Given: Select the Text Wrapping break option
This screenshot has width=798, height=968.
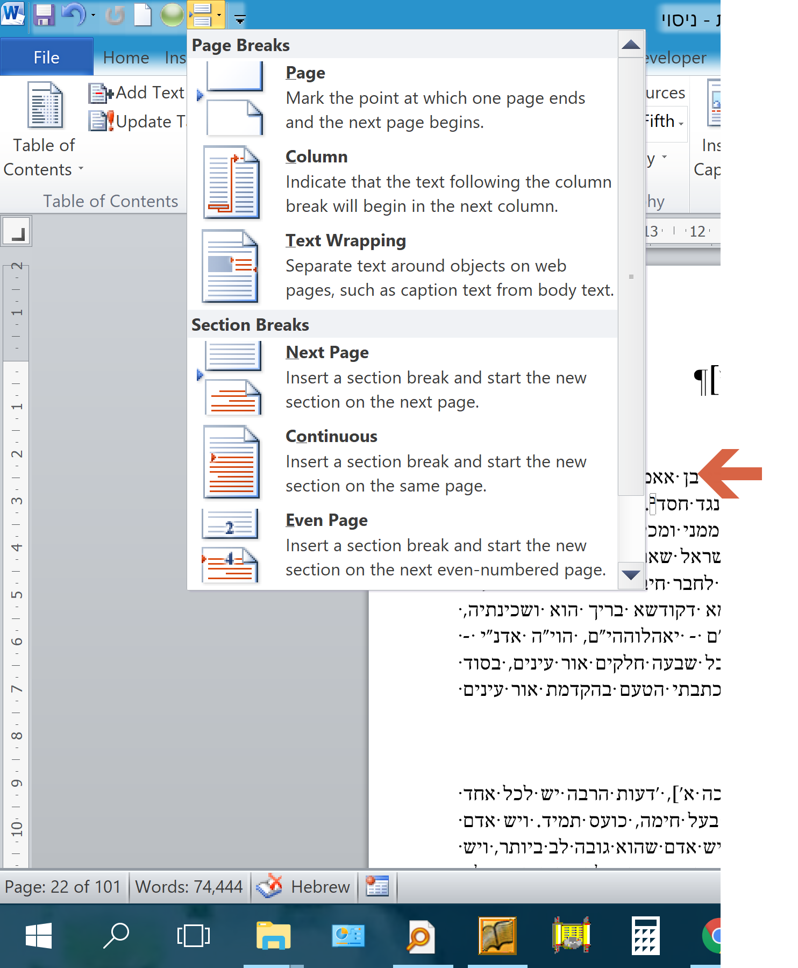Looking at the screenshot, I should [x=402, y=266].
